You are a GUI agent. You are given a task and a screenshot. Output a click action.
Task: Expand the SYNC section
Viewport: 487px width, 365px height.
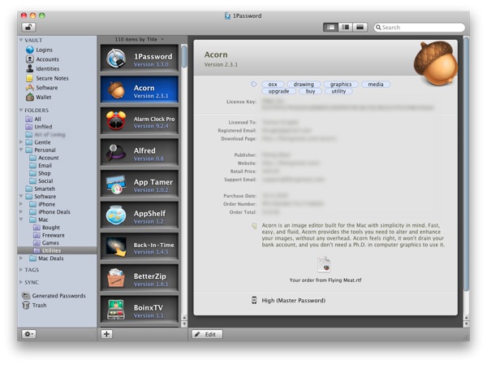click(x=21, y=282)
